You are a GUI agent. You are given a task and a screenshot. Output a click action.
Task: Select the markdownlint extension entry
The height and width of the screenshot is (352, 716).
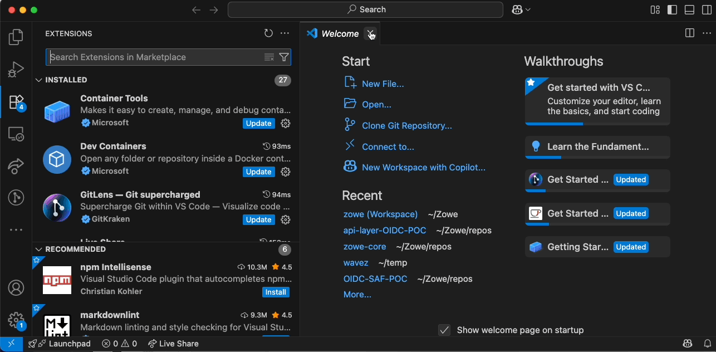[166, 321]
